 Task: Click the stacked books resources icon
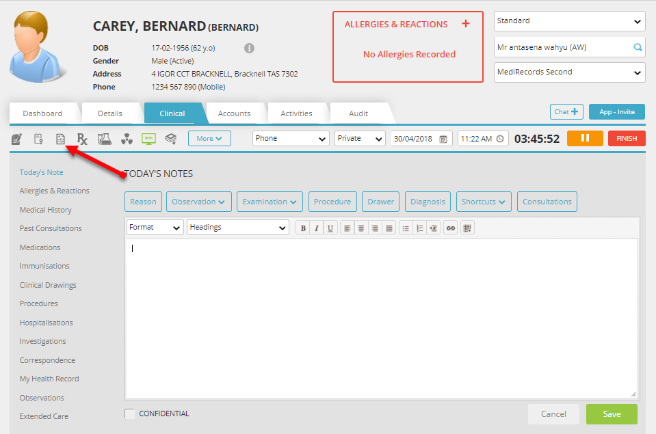[x=170, y=138]
